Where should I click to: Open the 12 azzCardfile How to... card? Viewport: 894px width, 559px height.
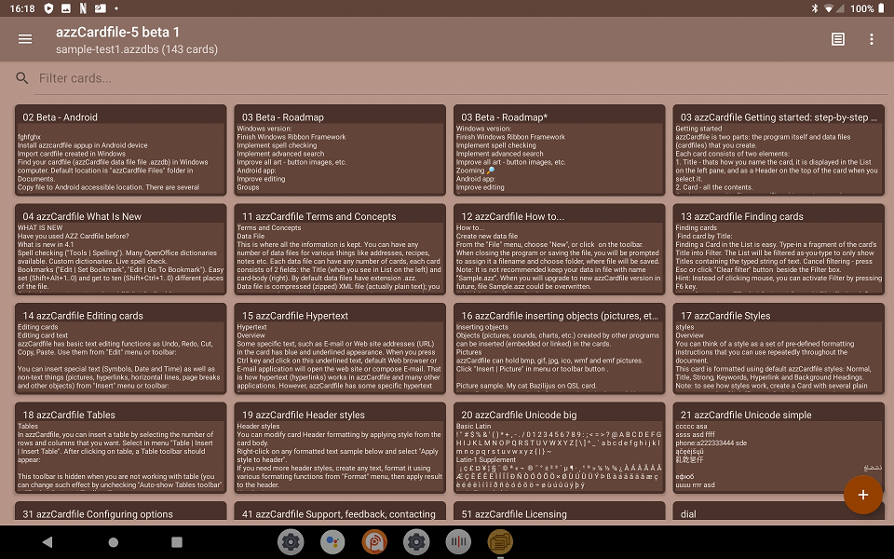(x=560, y=250)
